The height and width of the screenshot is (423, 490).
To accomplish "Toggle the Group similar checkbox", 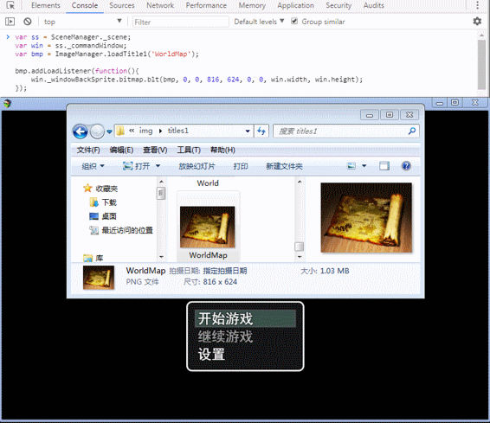I will (x=294, y=22).
